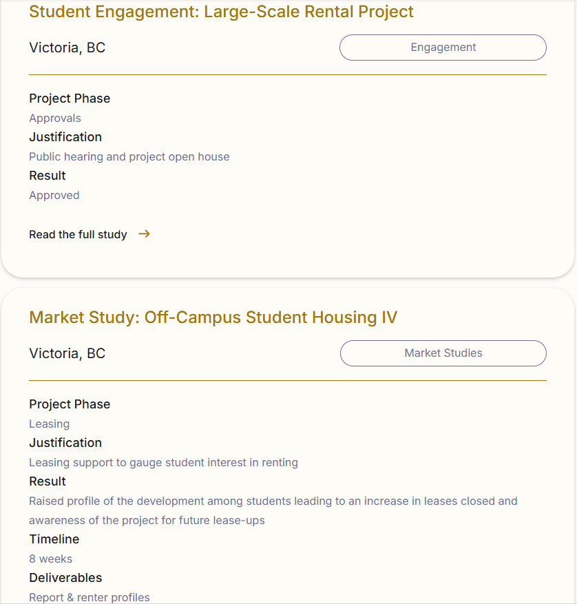Screen dimensions: 577x604
Task: Click the arrow icon beside Read the full study
Action: click(x=144, y=234)
